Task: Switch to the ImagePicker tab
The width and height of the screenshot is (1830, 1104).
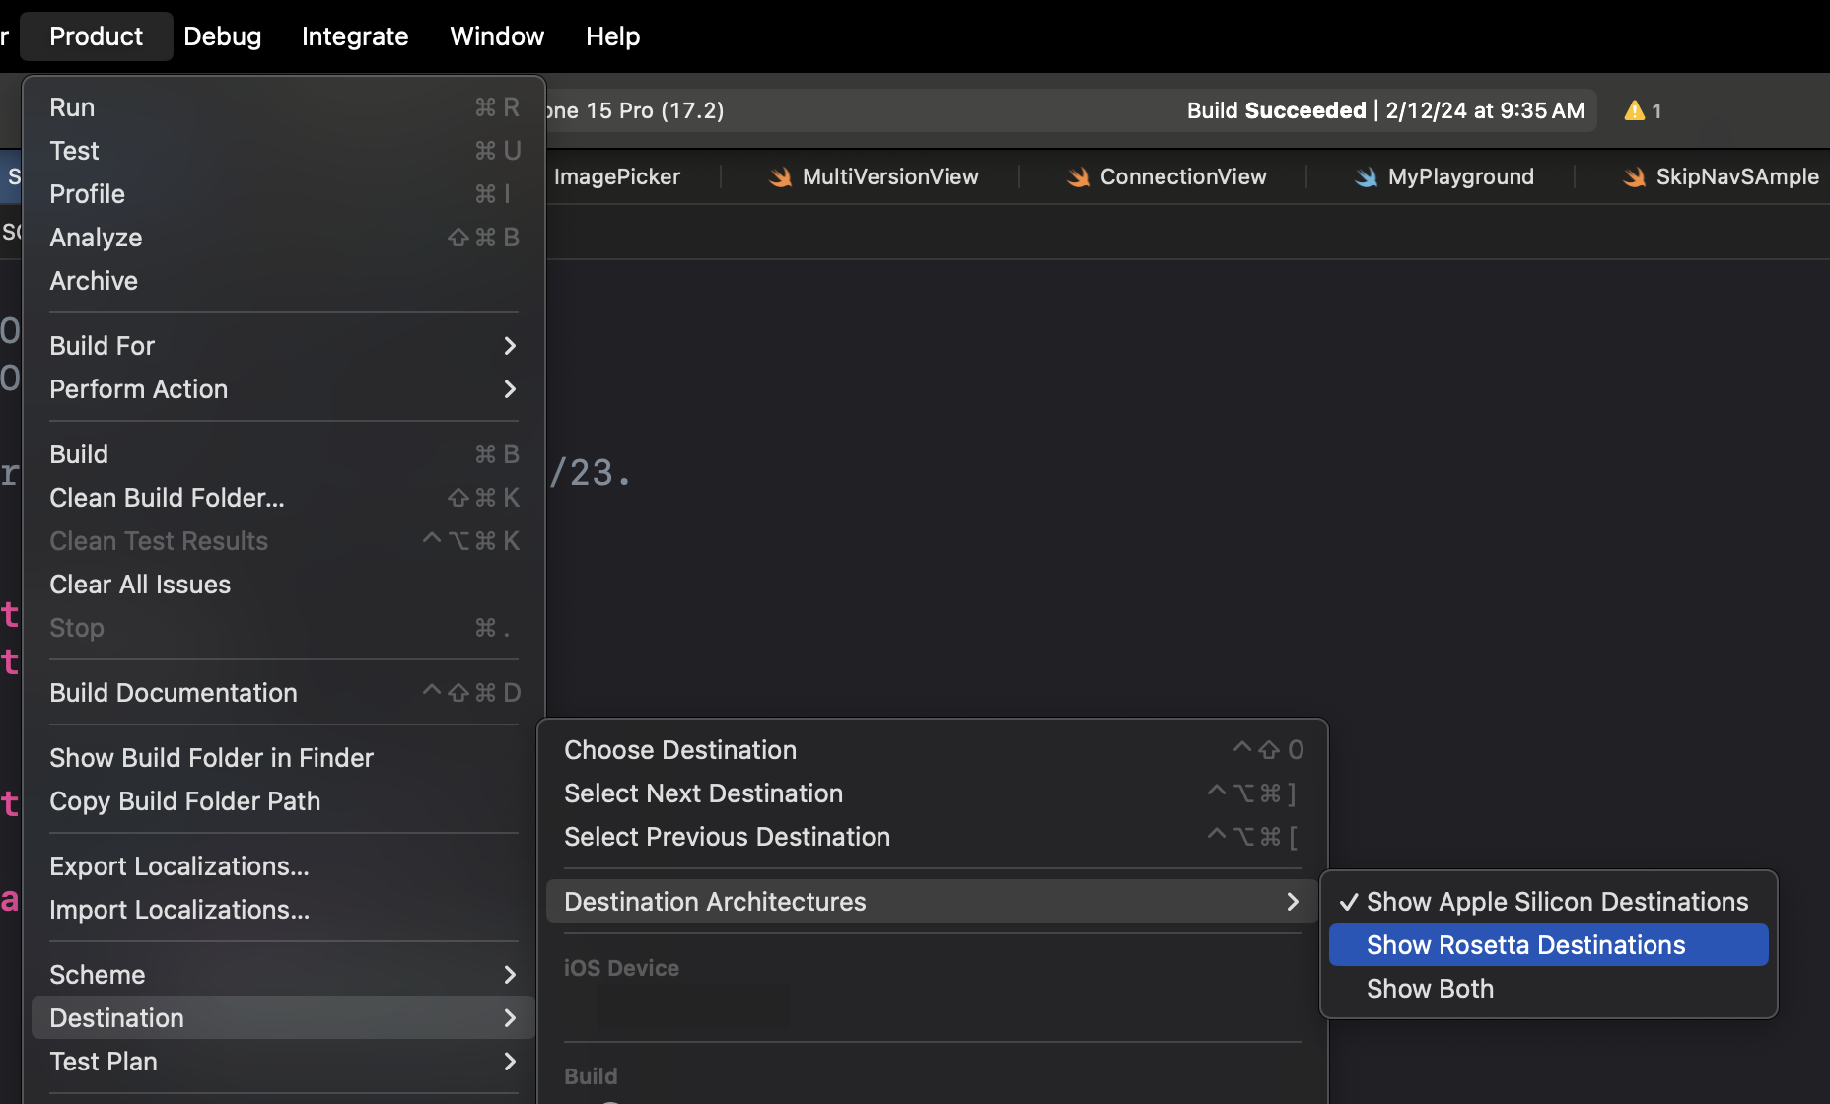Action: (617, 177)
